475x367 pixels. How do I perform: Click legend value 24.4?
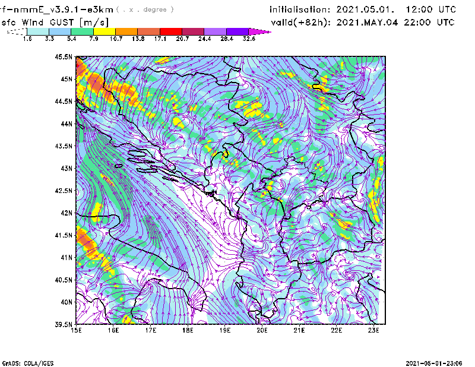(204, 39)
